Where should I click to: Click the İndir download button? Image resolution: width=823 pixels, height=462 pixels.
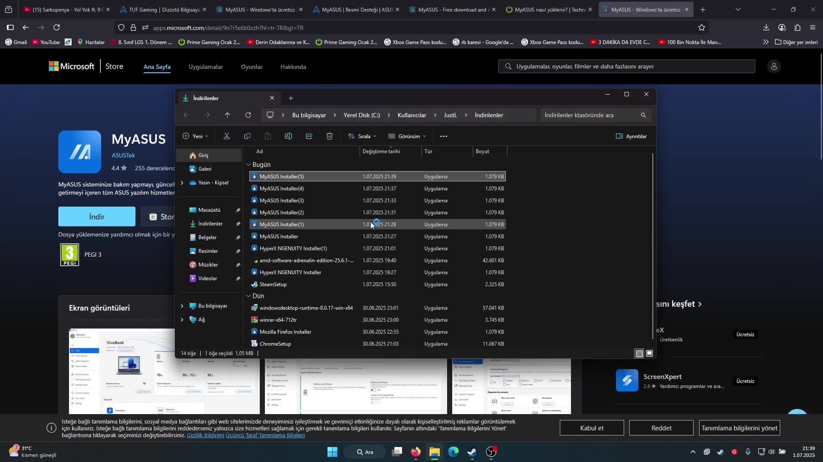click(97, 216)
